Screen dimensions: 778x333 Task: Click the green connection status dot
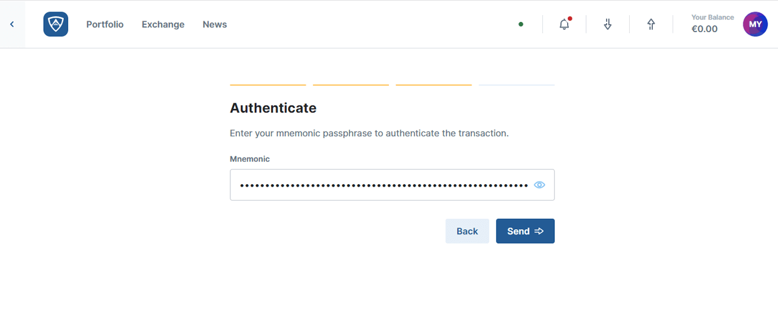(x=521, y=24)
